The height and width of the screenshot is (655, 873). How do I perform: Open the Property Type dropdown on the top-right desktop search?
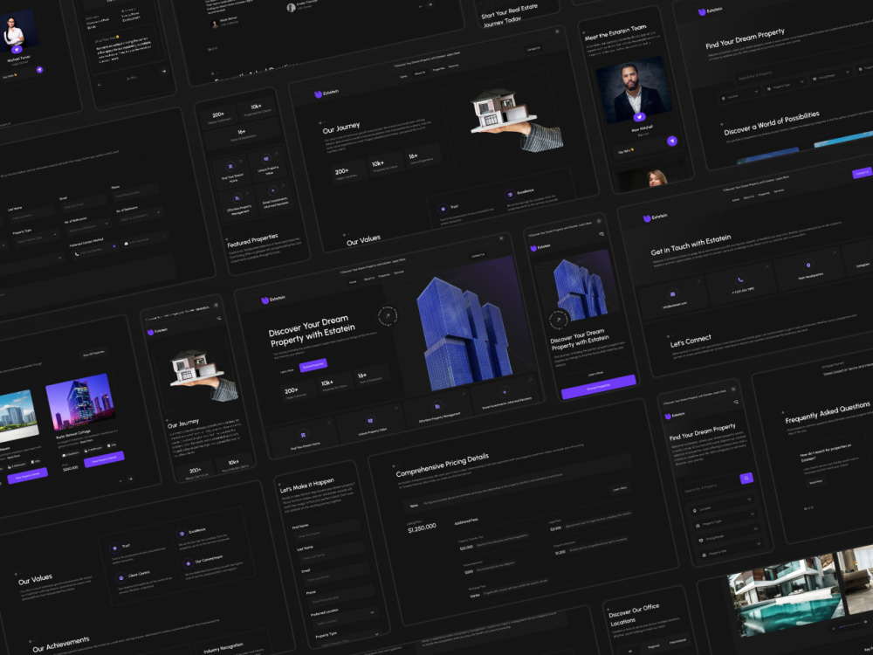point(787,85)
